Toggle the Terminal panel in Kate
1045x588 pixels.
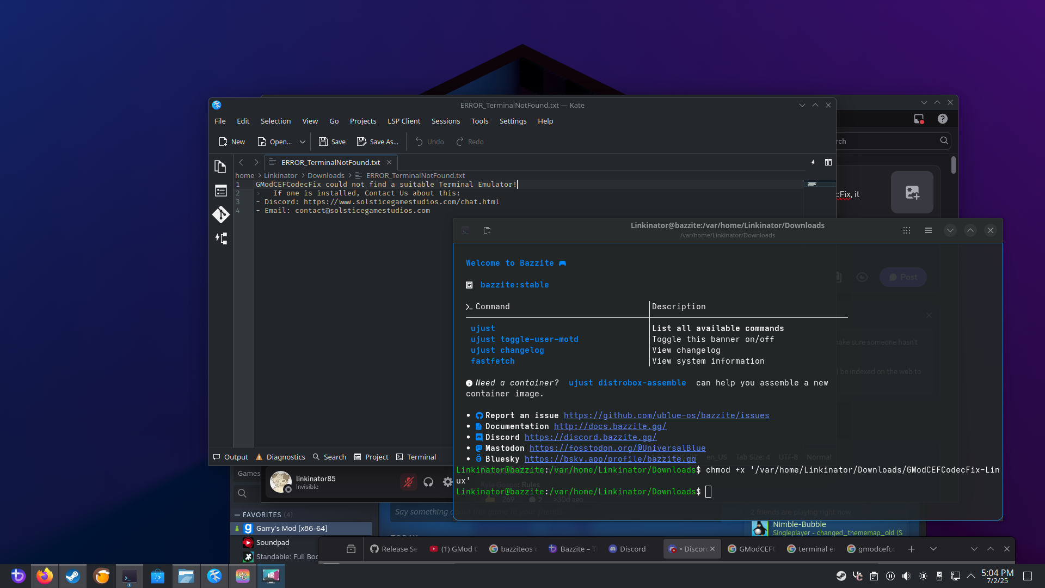(416, 457)
